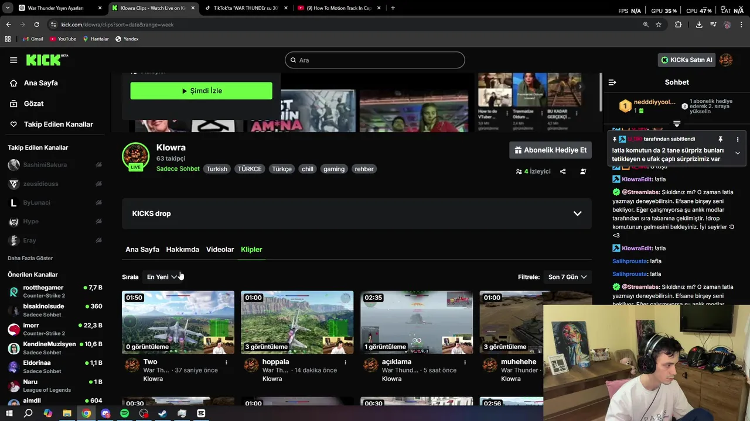The height and width of the screenshot is (421, 750).
Task: Switch to the Ana Sayfa channel tab
Action: (x=142, y=250)
